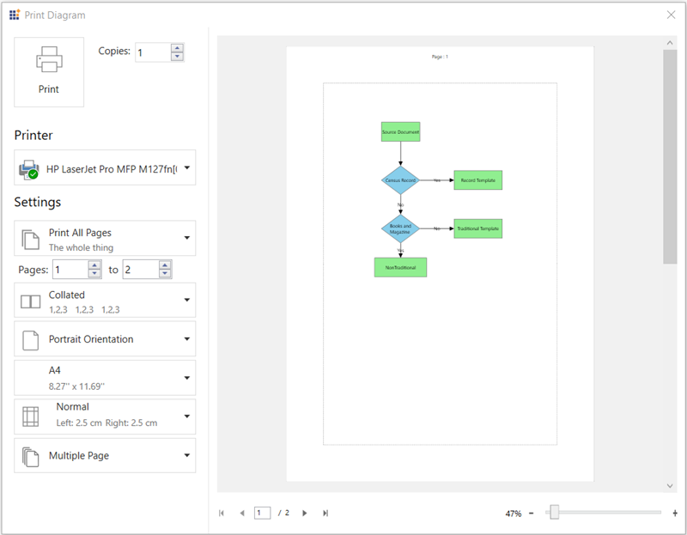Zoom out with the minus icon
This screenshot has height=535, width=687.
click(532, 514)
